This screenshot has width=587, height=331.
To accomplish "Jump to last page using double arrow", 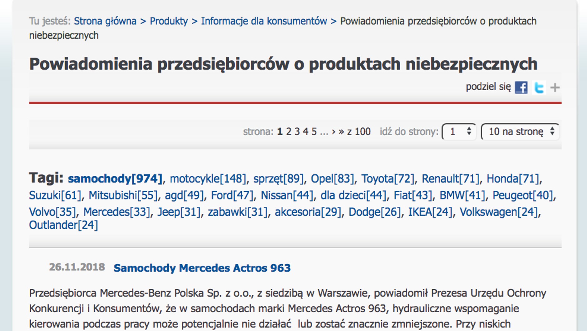I will [341, 132].
